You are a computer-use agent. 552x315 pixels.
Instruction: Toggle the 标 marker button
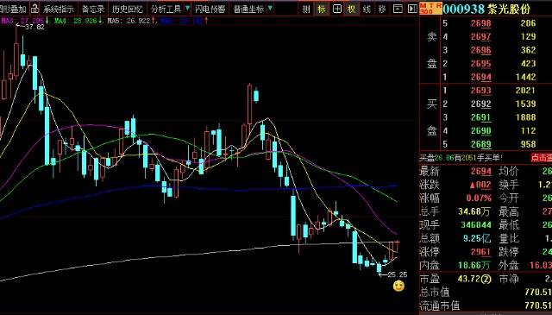322,9
